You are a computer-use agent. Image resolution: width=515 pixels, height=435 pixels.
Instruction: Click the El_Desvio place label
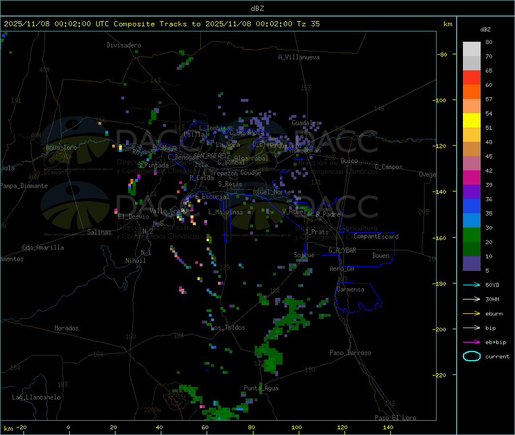(133, 217)
